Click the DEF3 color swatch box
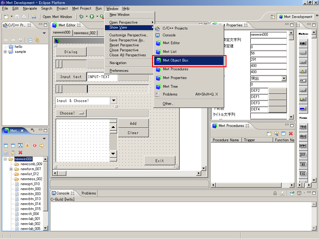 click(277, 103)
